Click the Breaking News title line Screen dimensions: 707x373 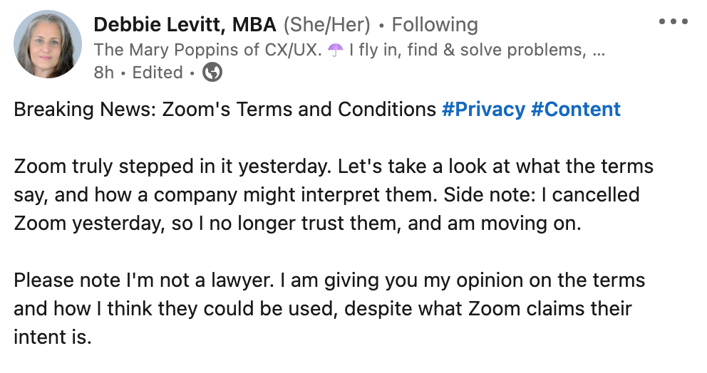[225, 110]
